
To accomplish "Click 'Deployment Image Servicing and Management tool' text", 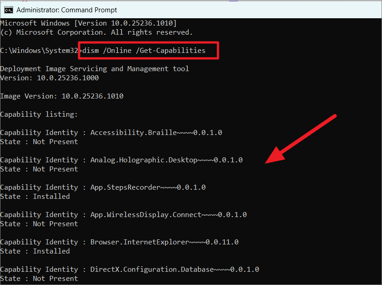I will (x=95, y=69).
